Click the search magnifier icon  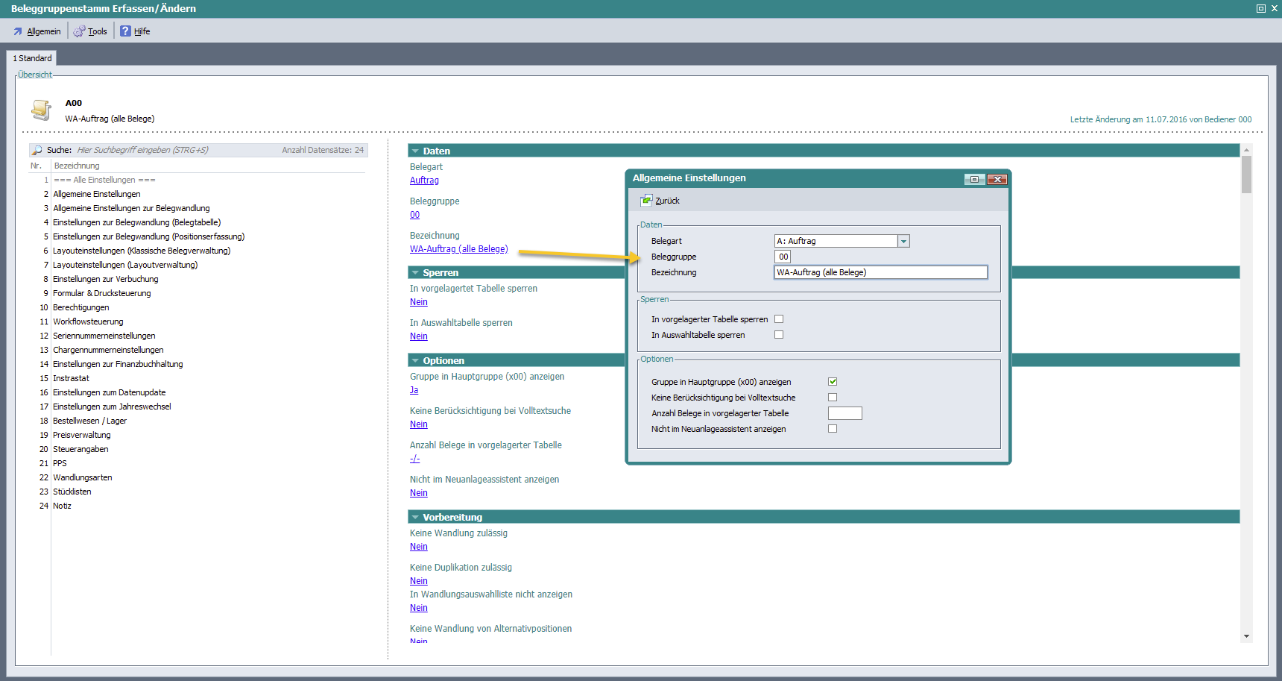coord(37,150)
